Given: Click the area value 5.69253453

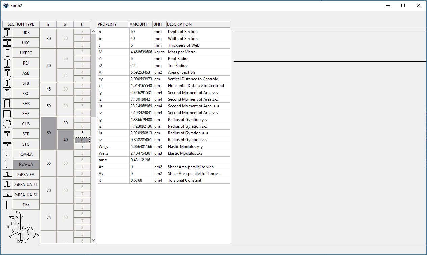Looking at the screenshot, I should (141, 72).
